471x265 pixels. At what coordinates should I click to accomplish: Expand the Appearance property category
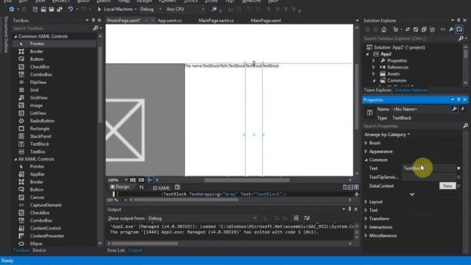point(366,152)
